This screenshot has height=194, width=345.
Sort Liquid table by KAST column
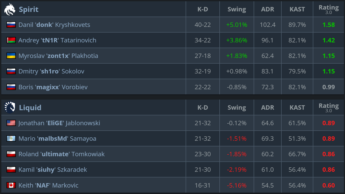click(297, 108)
